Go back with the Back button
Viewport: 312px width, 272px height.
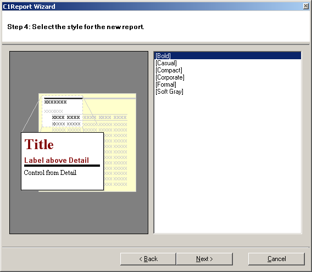[x=148, y=259]
